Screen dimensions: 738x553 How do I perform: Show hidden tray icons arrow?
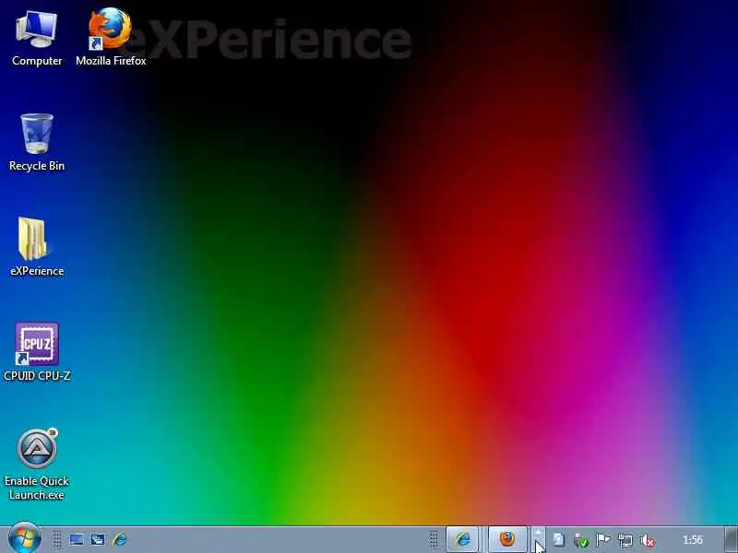point(538,539)
